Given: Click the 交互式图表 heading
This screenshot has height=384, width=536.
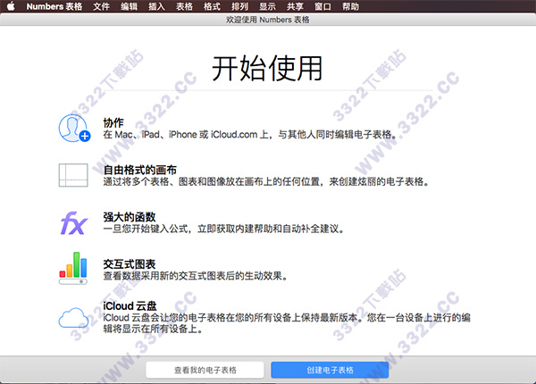Looking at the screenshot, I should tap(130, 263).
